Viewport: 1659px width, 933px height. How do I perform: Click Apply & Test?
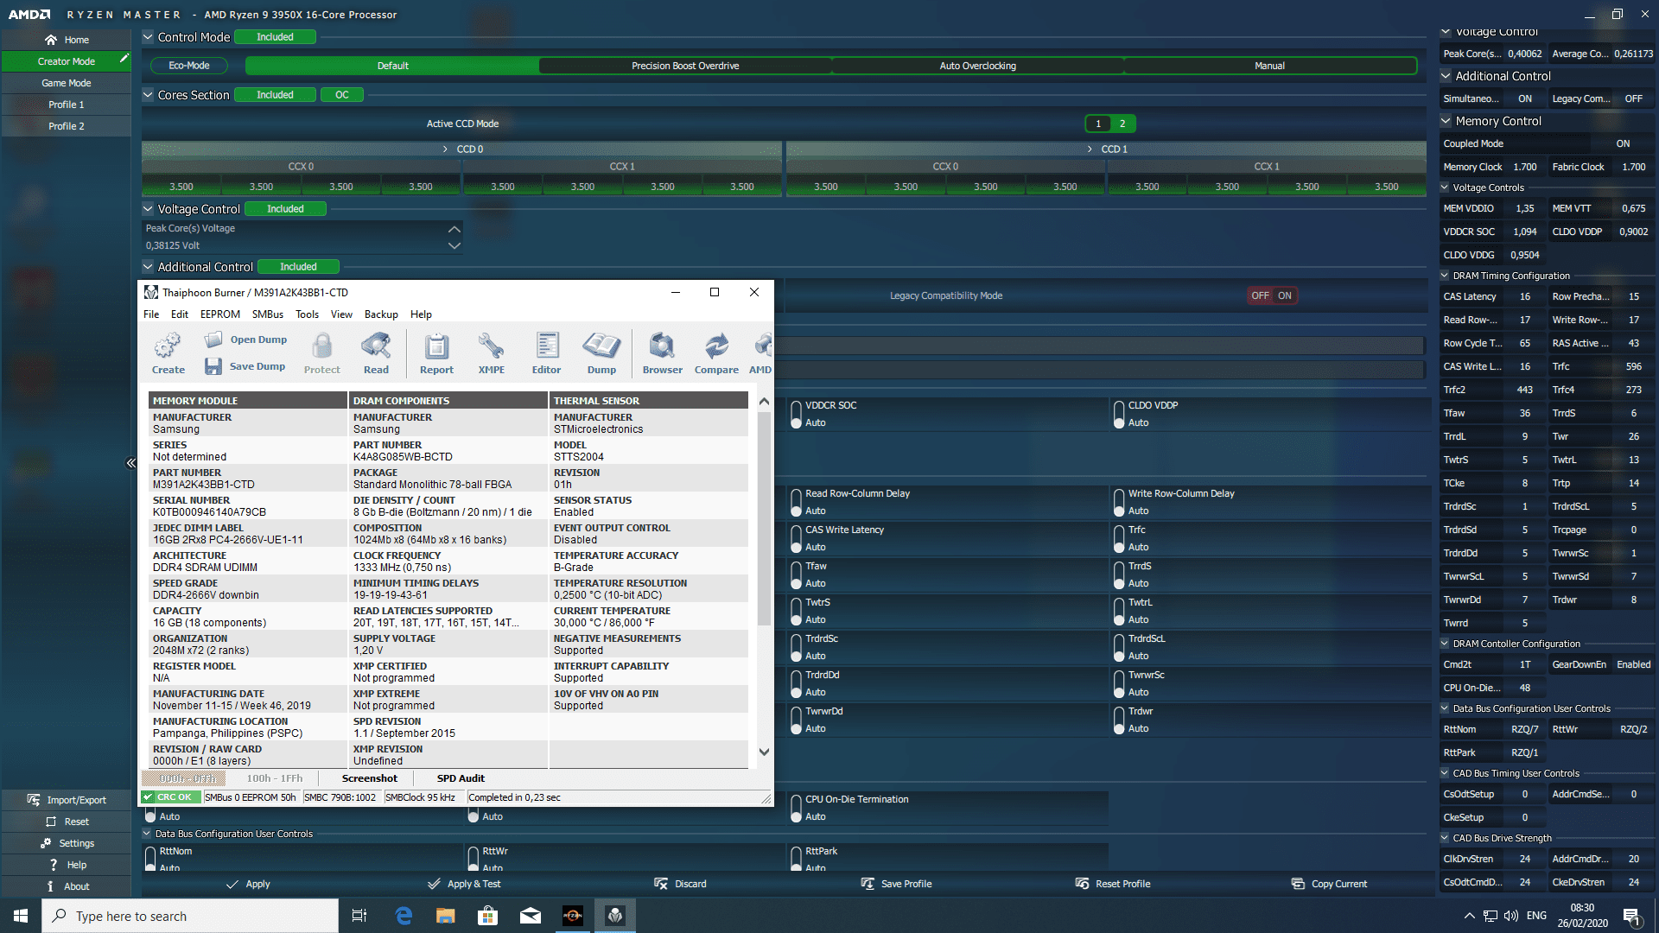[464, 884]
